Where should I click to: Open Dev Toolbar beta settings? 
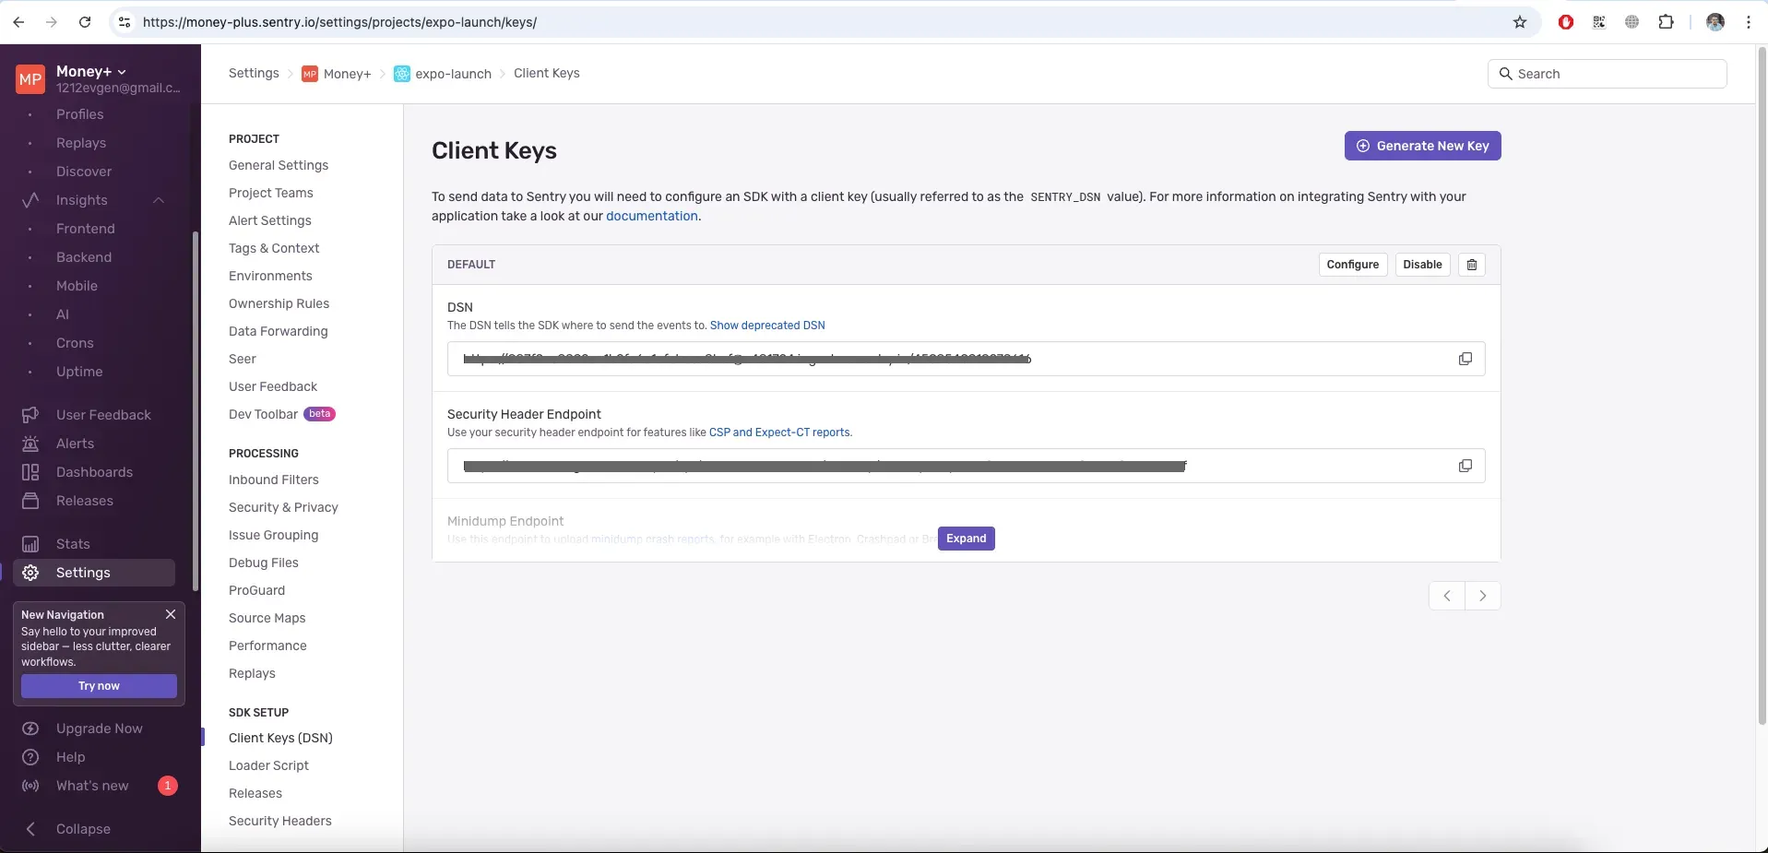pos(281,414)
